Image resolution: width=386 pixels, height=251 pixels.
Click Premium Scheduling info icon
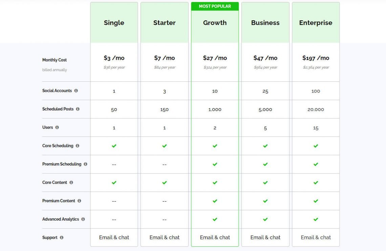(85, 164)
